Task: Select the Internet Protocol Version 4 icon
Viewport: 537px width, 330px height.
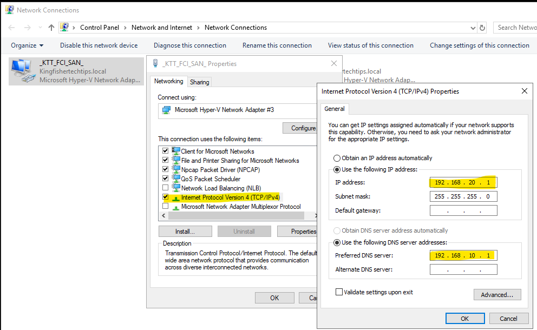Action: point(176,198)
